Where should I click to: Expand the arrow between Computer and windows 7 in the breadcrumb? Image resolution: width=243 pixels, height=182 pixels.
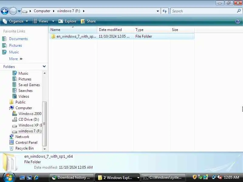click(54, 11)
